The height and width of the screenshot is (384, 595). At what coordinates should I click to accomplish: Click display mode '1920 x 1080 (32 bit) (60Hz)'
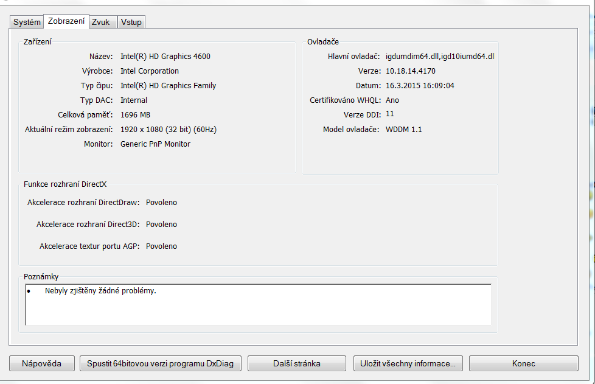[x=169, y=130]
